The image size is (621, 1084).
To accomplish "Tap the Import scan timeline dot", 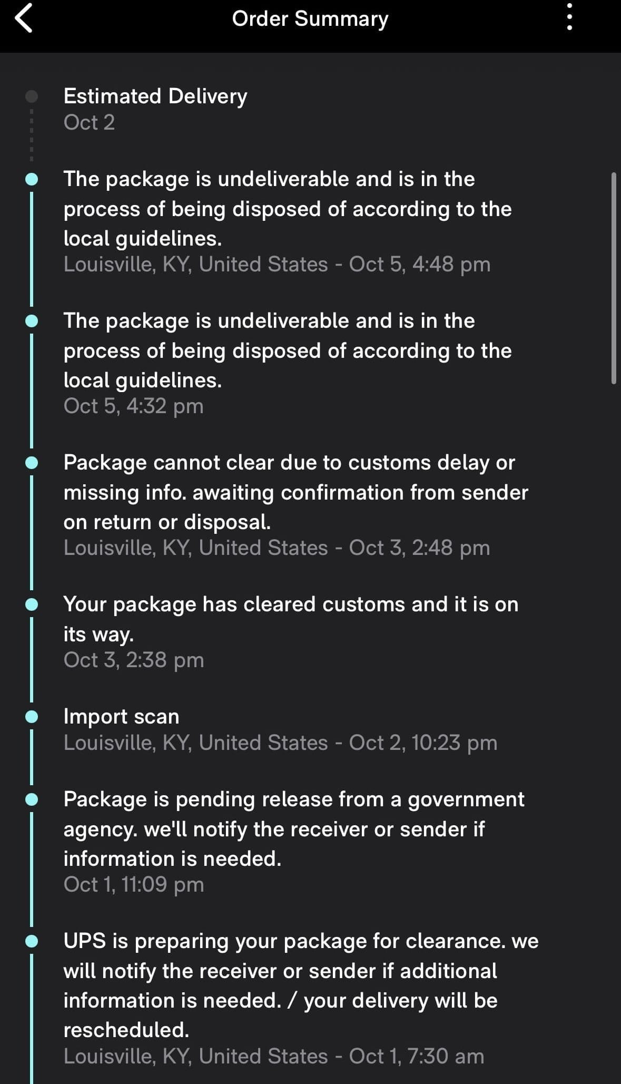I will coord(32,717).
